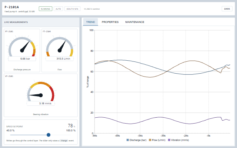
Task: Toggle the DARK theme button
Action: coord(227,9)
